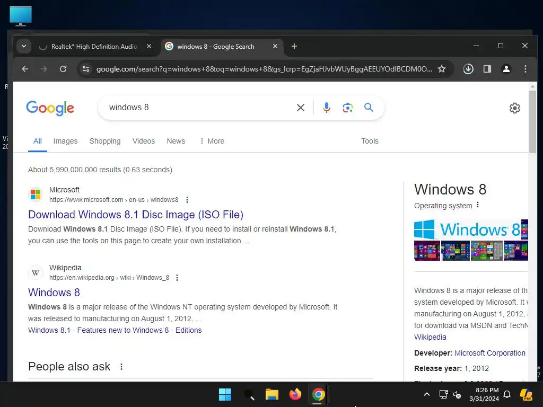Open site information icon in address bar

(x=86, y=69)
